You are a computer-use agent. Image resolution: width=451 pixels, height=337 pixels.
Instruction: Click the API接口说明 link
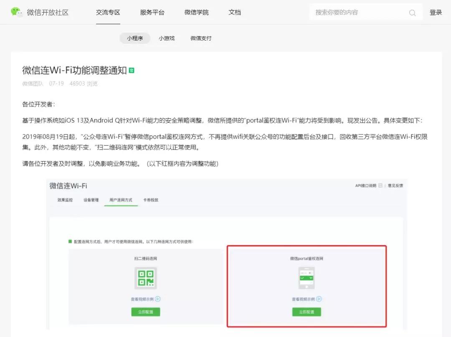click(x=365, y=185)
